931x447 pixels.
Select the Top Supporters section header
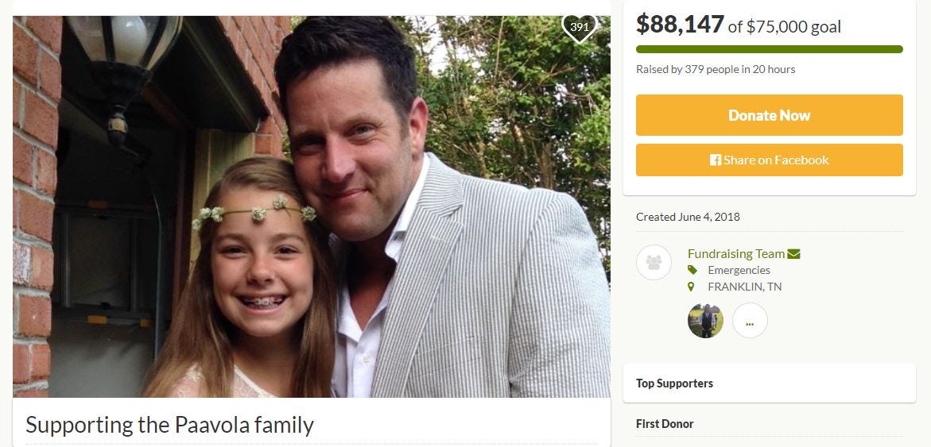coord(674,383)
